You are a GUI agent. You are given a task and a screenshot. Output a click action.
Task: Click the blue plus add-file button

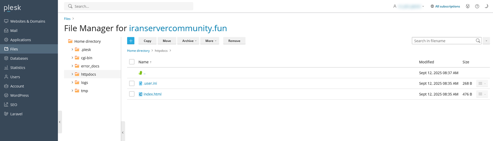click(x=131, y=41)
